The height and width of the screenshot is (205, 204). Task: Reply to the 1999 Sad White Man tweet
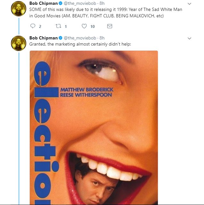pos(33,26)
